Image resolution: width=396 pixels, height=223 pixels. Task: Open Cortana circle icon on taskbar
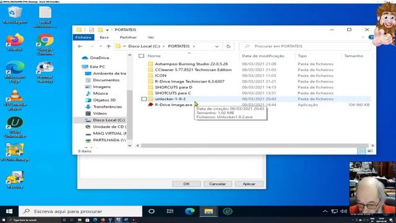tap(151, 211)
